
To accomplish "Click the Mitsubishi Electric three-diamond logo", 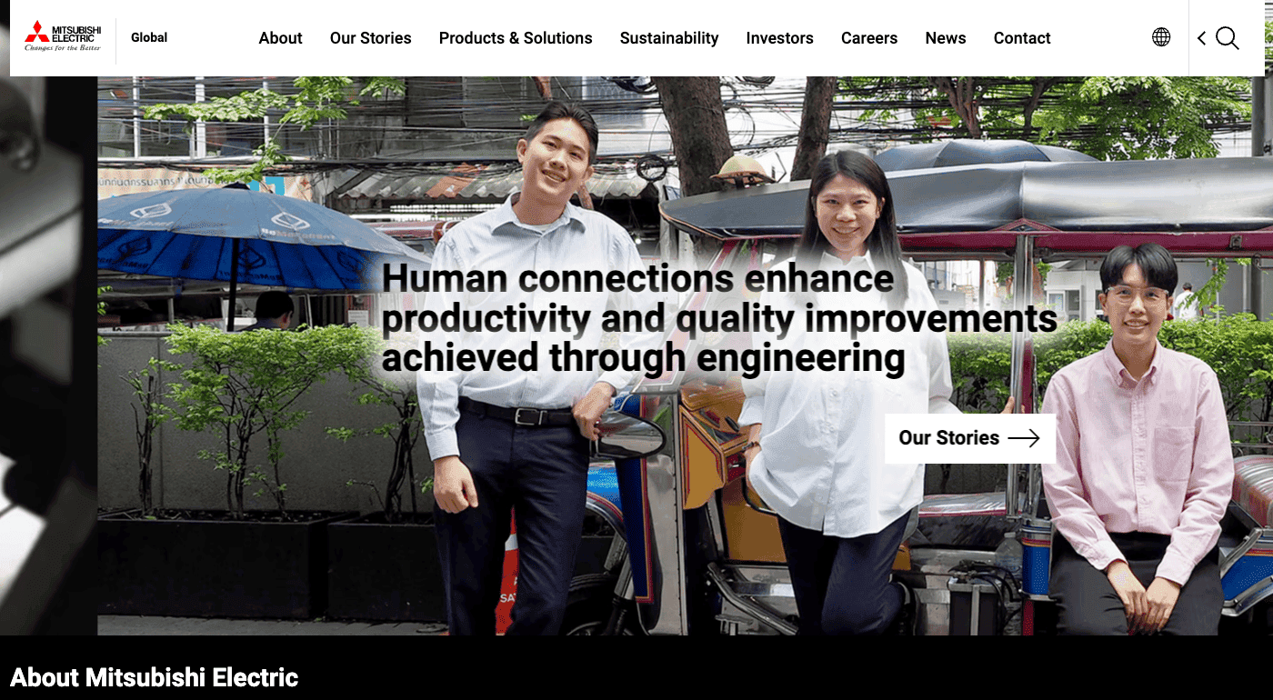I will coord(37,31).
